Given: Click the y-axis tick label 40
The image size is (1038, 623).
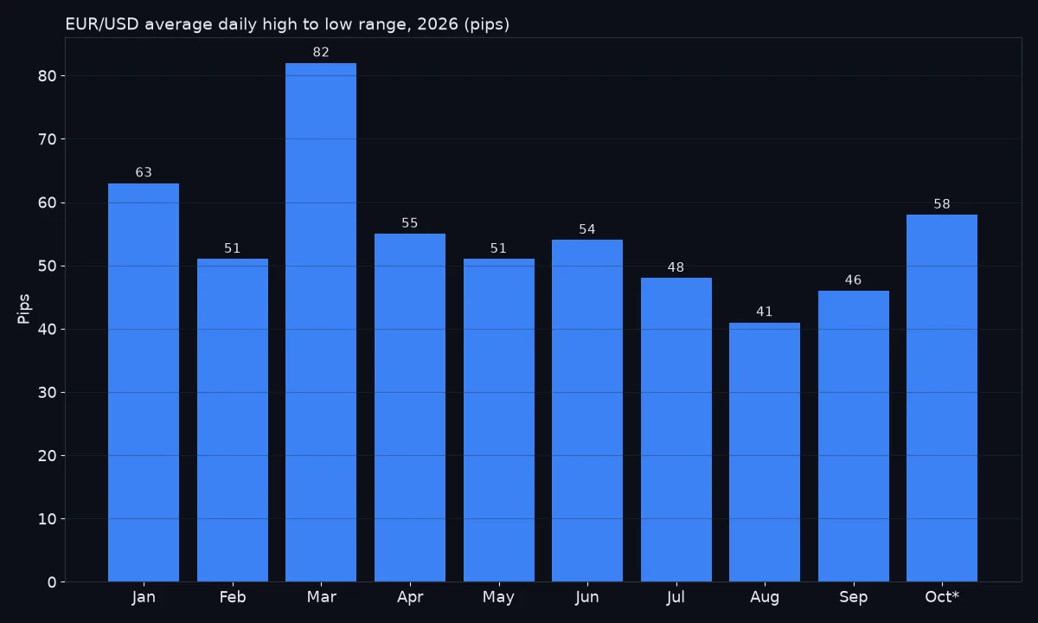Looking at the screenshot, I should click(x=47, y=330).
